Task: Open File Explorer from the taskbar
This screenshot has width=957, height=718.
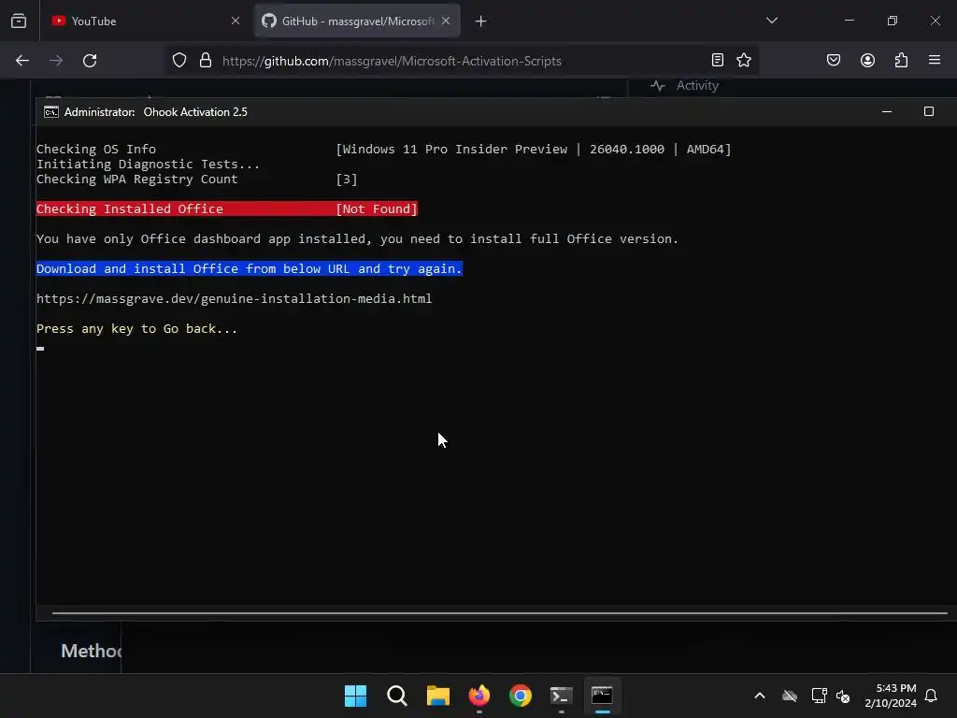Action: pos(437,696)
